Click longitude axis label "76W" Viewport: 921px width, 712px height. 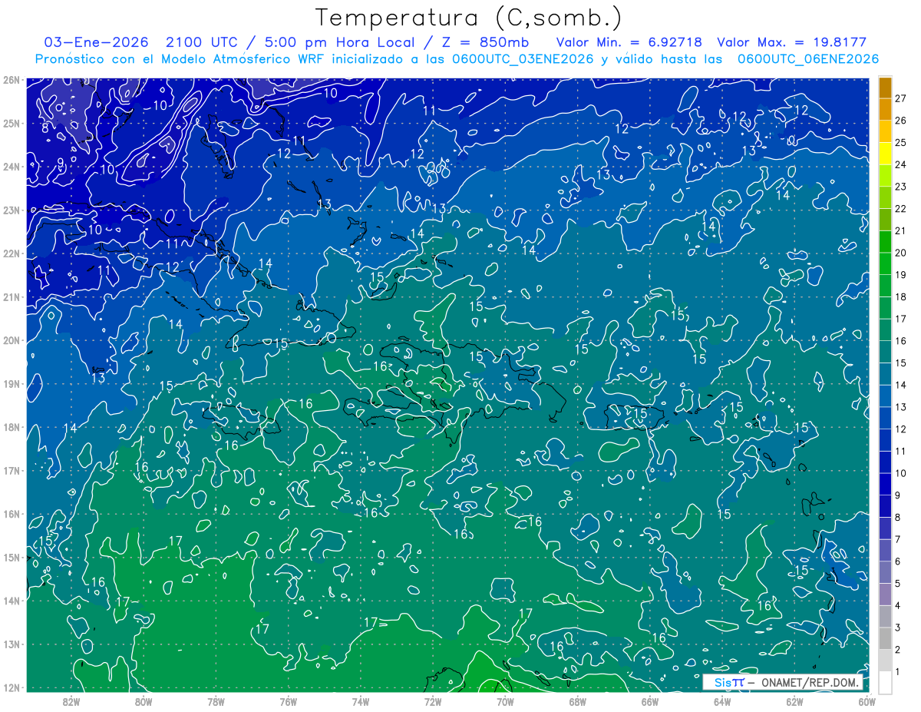(x=288, y=701)
